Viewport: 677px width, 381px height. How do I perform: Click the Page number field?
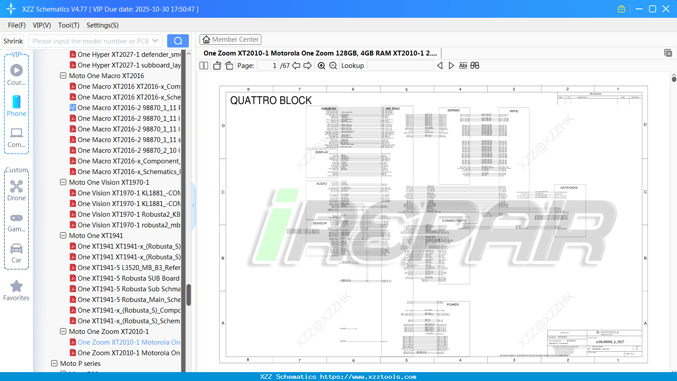[268, 66]
